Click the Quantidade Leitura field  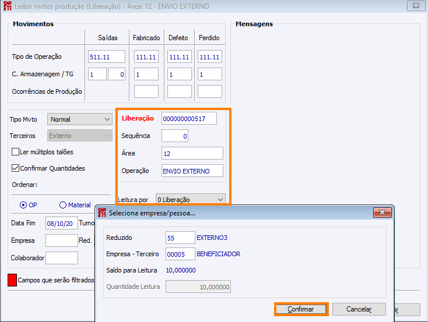coord(198,286)
